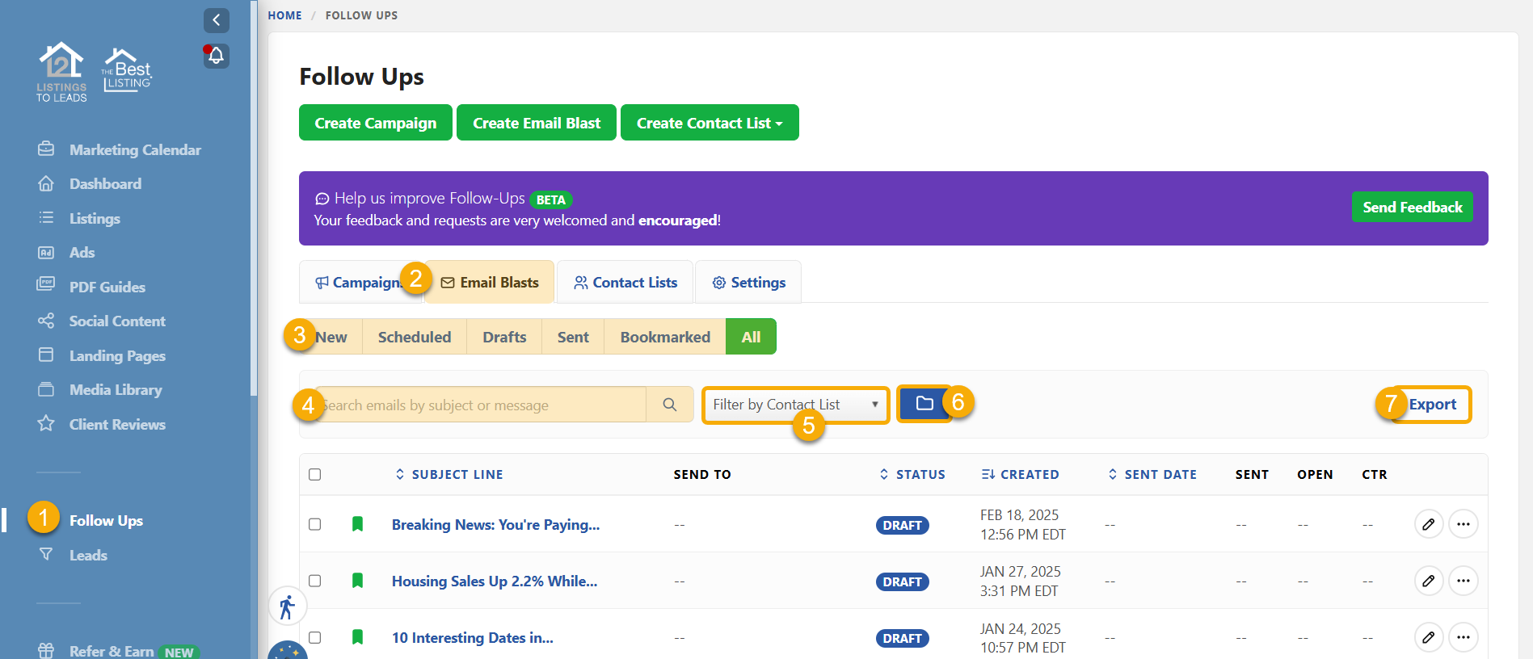This screenshot has width=1533, height=659.
Task: Click the search magnifier icon
Action: 669,405
